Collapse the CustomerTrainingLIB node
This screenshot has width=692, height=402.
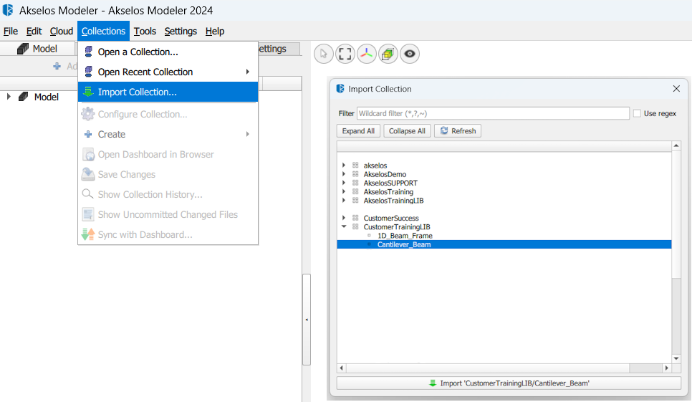tap(344, 226)
